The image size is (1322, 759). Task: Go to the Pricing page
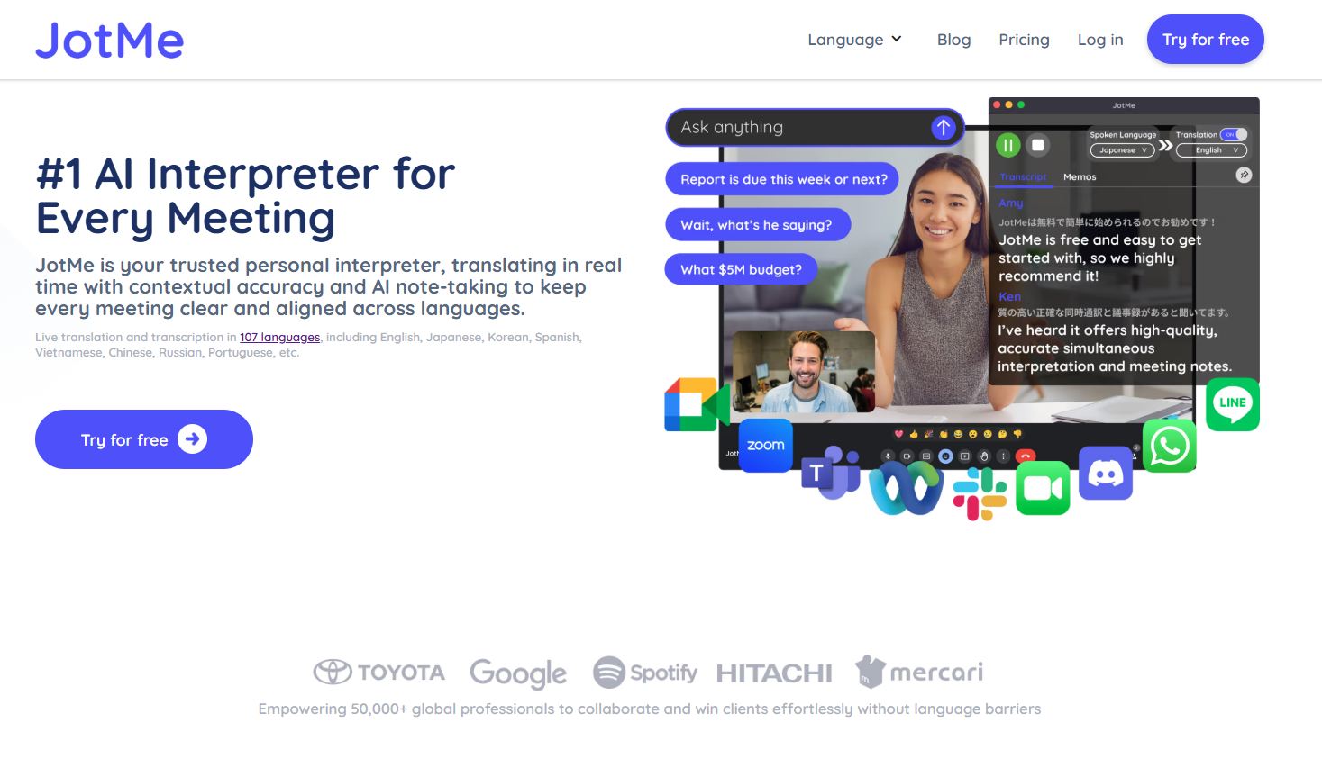click(x=1024, y=40)
